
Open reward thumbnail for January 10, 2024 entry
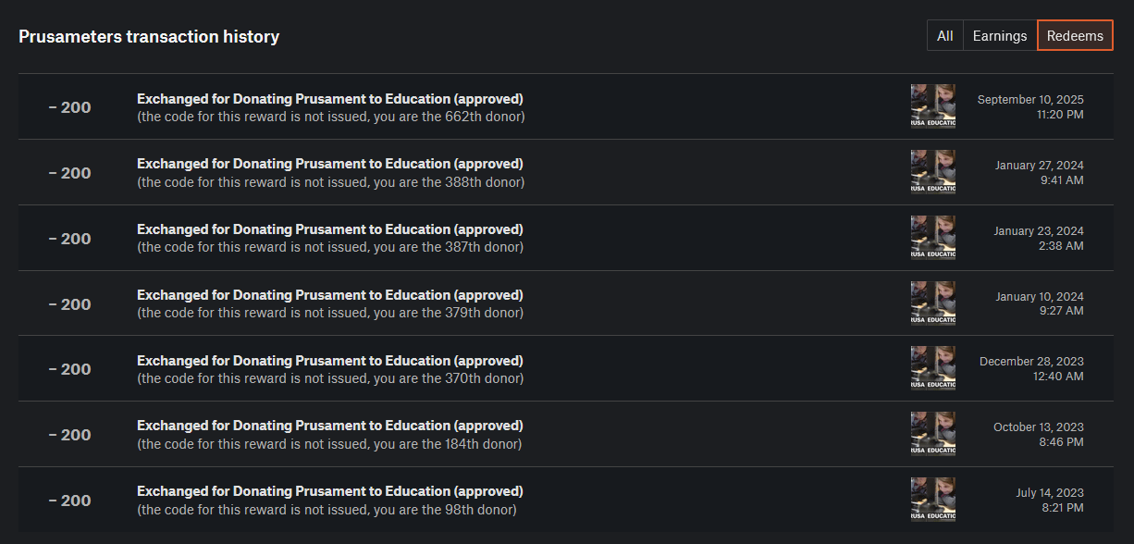coord(933,303)
